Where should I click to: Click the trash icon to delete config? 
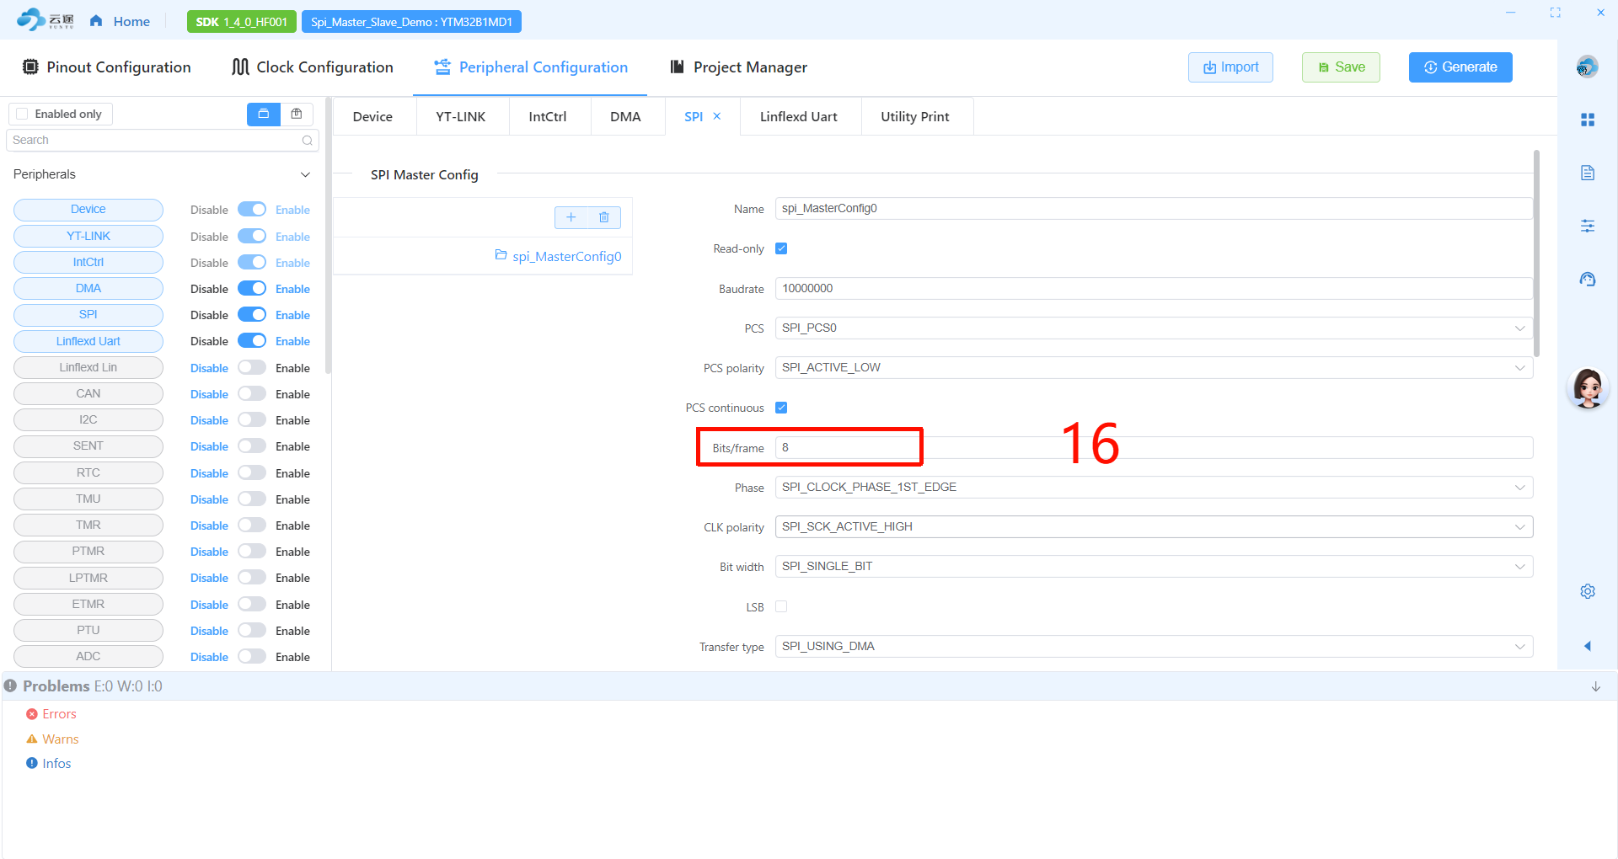(x=604, y=217)
